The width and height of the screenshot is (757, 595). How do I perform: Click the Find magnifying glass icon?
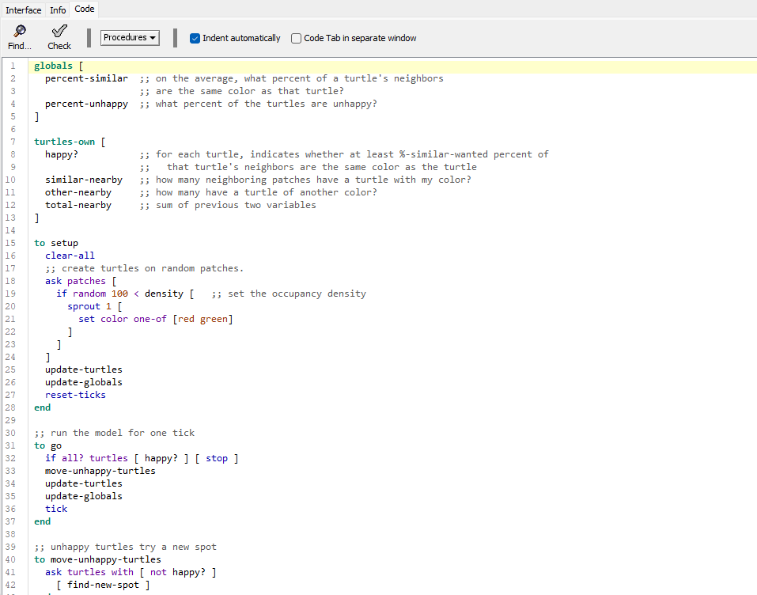click(x=20, y=32)
